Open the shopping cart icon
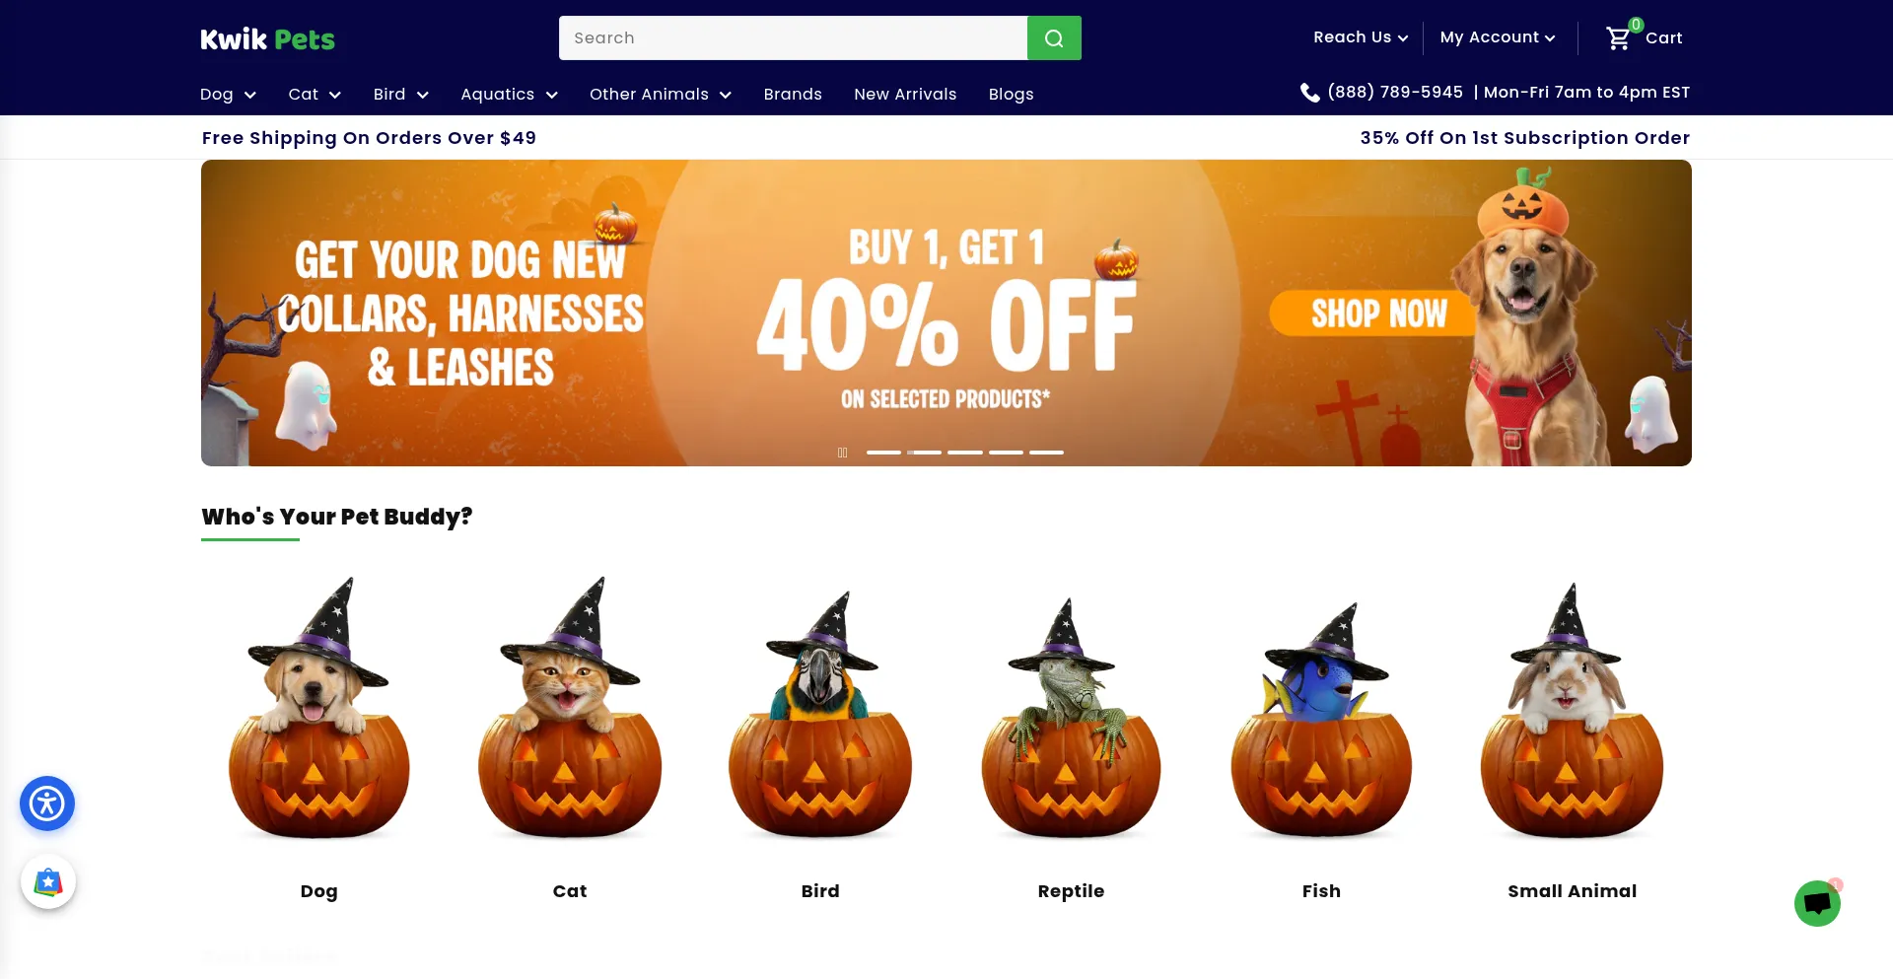 click(x=1618, y=38)
